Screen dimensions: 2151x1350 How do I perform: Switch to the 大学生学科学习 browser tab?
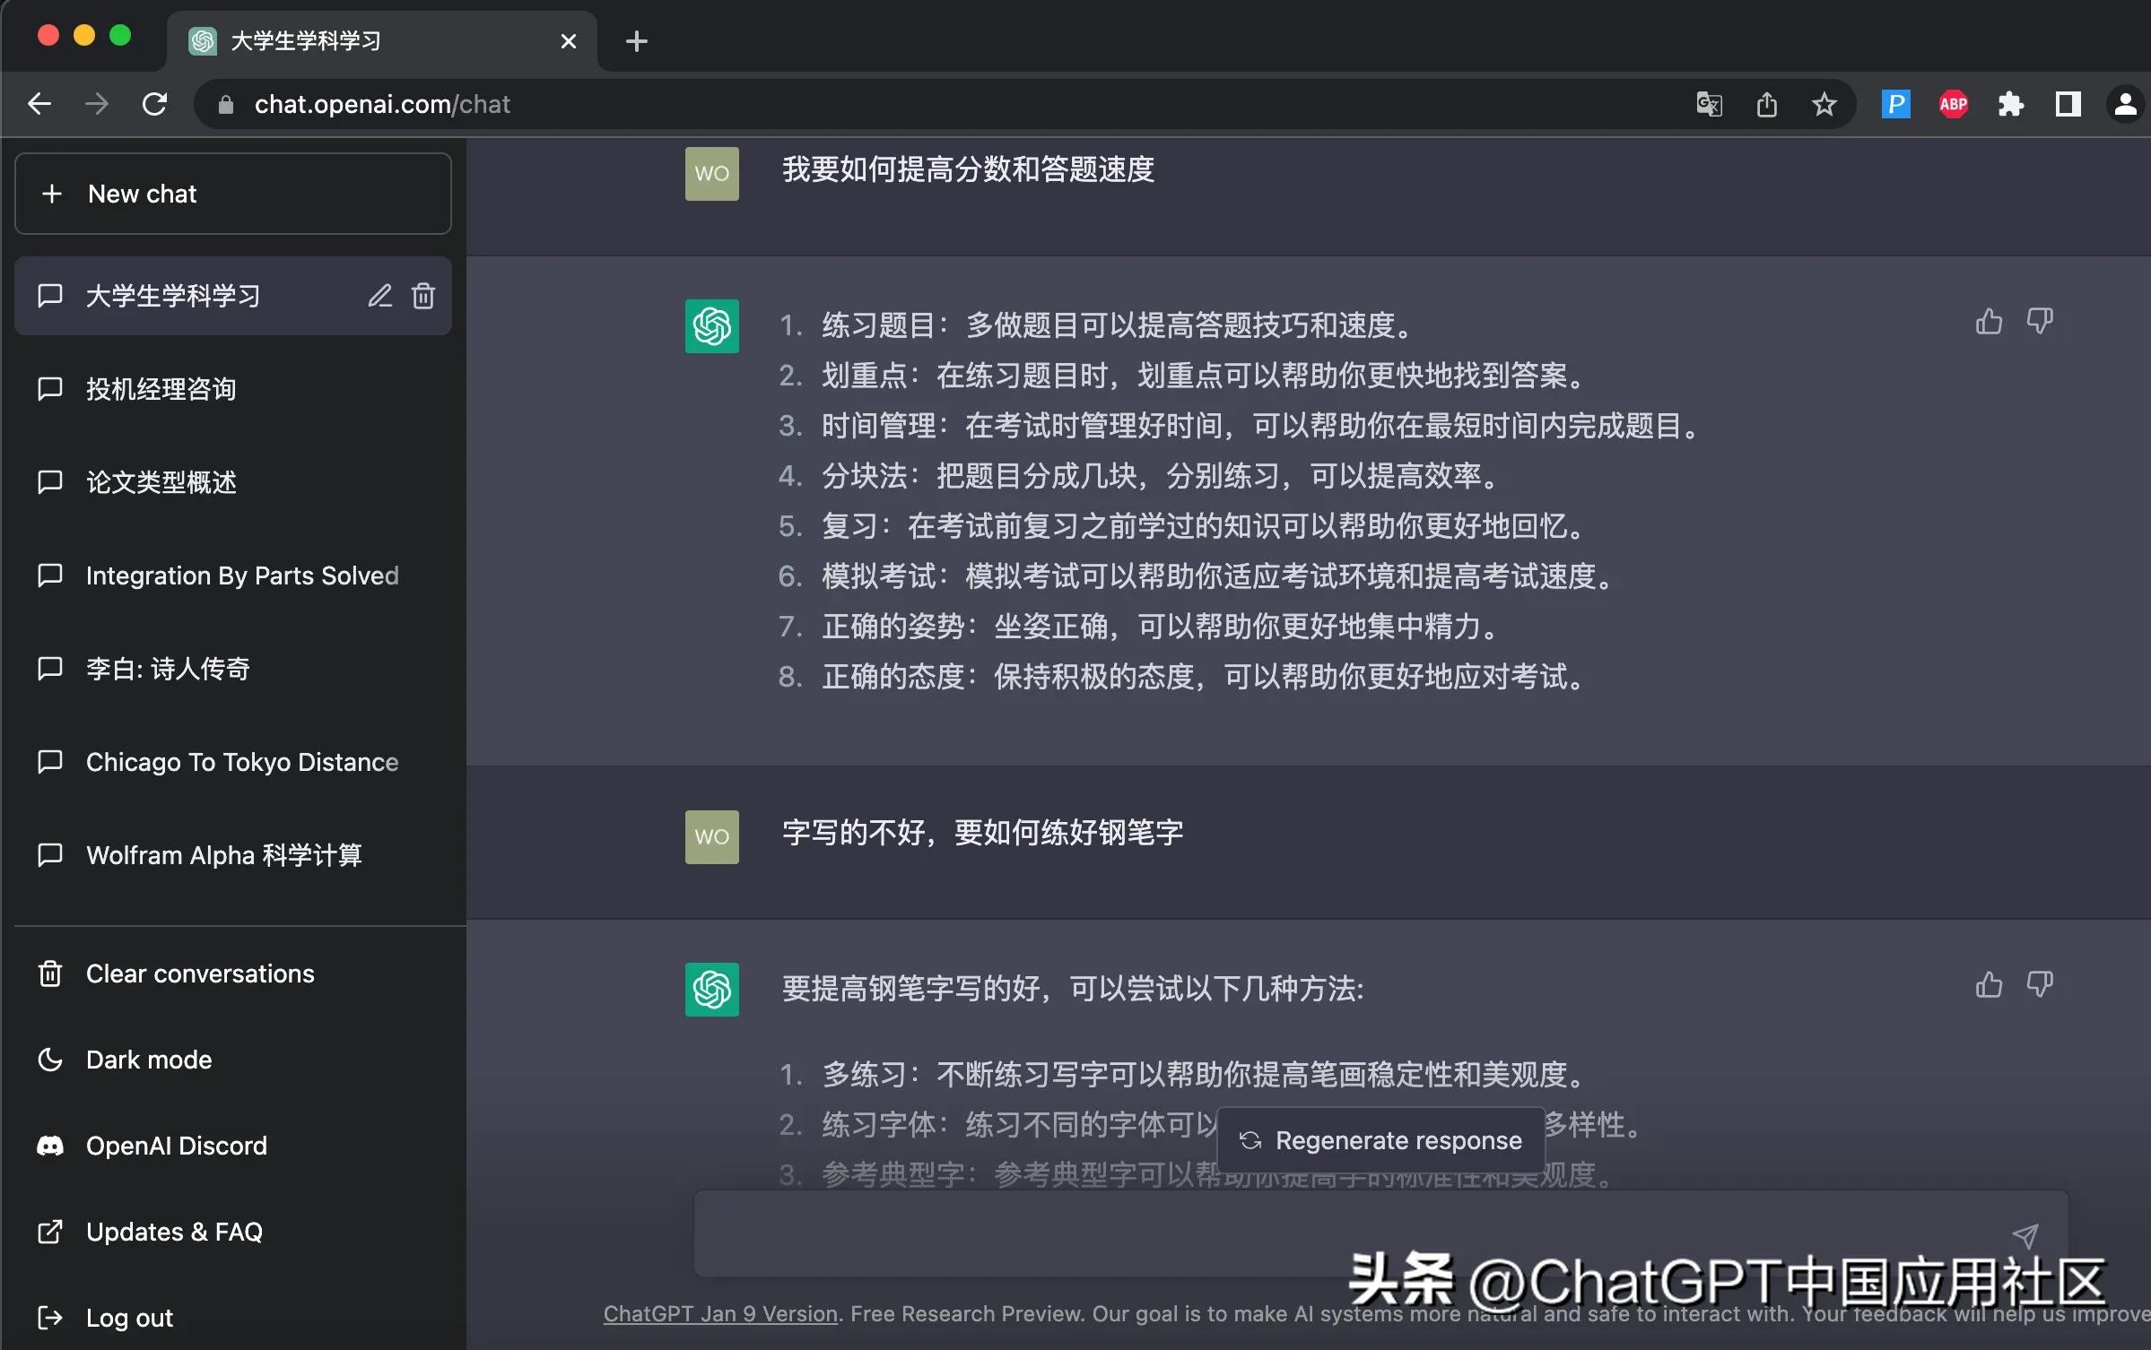305,40
